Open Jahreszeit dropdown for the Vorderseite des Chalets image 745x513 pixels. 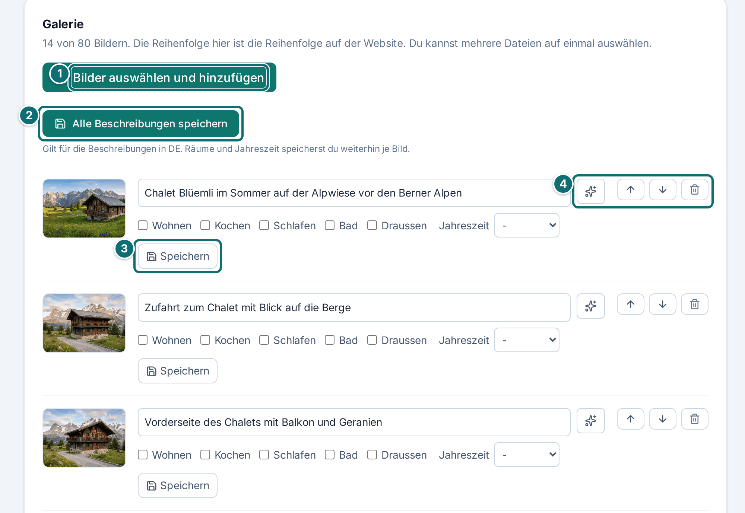coord(526,455)
